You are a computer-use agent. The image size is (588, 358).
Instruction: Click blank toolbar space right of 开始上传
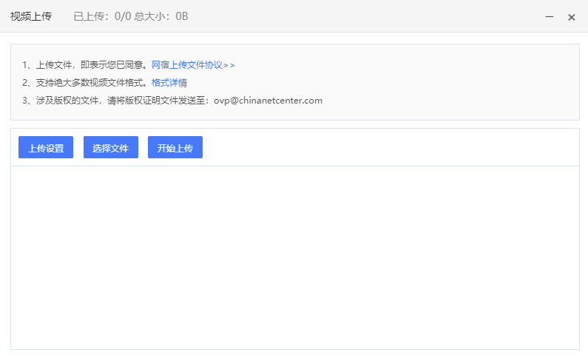[385, 148]
